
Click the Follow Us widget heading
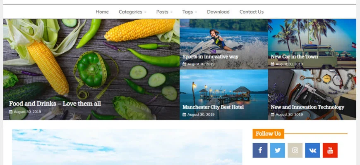[268, 134]
